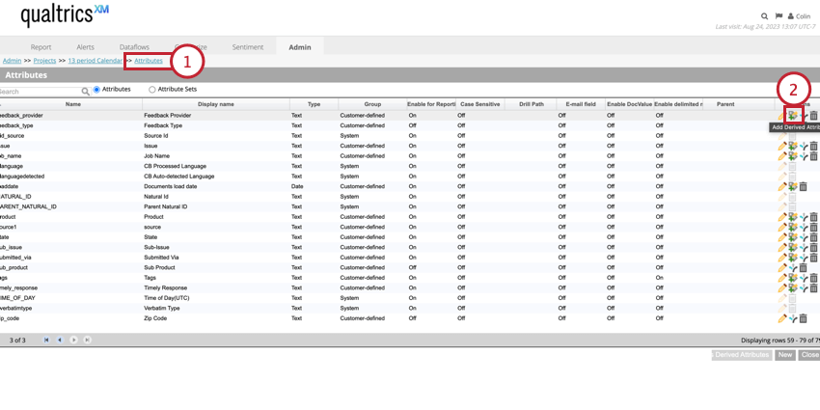Viewport: 820px width, 410px height.
Task: Click Add Derived Attribute icon for feedback_provider
Action: (x=793, y=116)
